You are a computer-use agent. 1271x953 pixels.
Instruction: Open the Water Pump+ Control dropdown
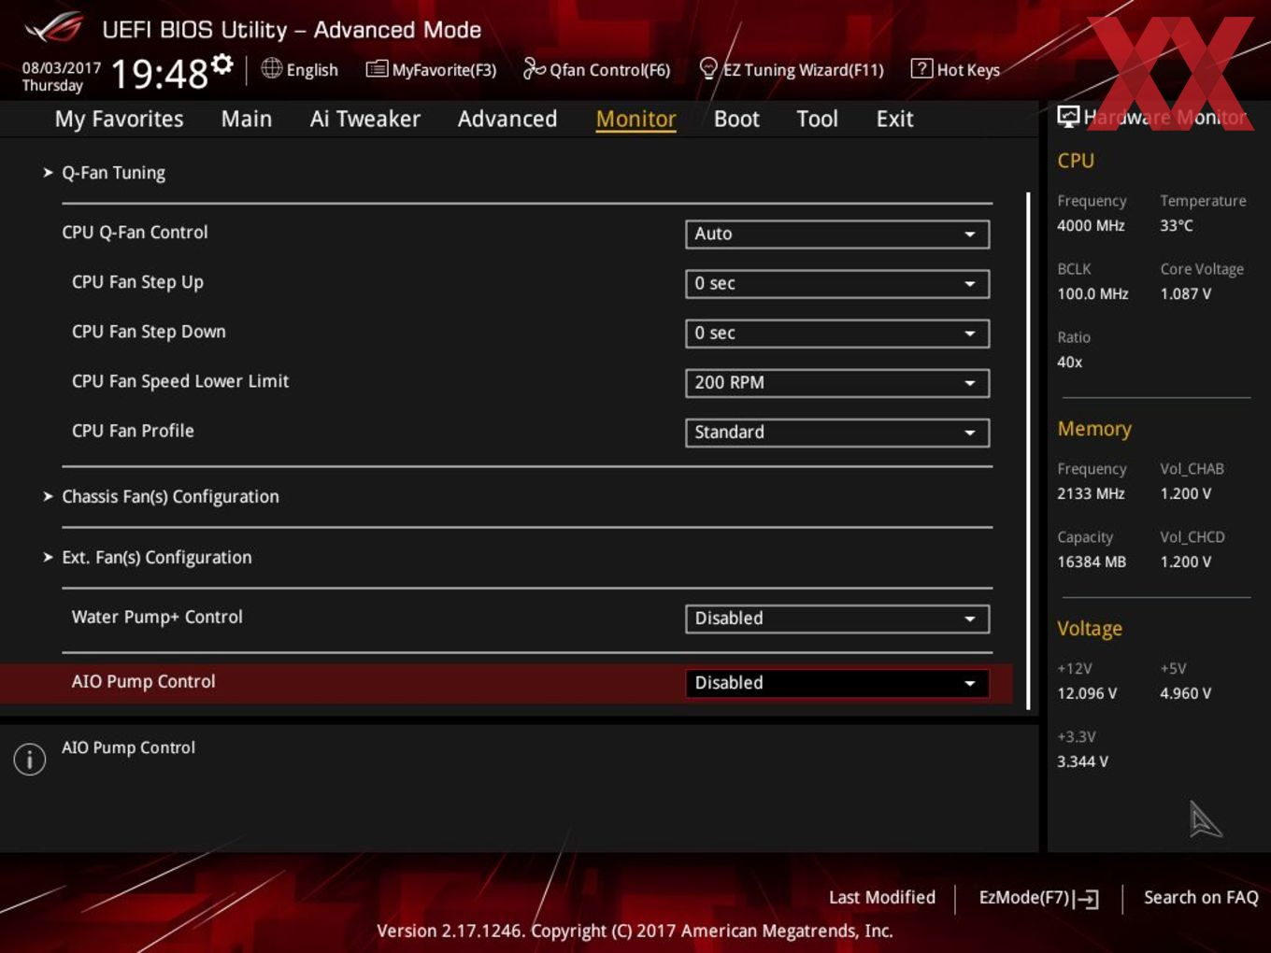coord(837,619)
